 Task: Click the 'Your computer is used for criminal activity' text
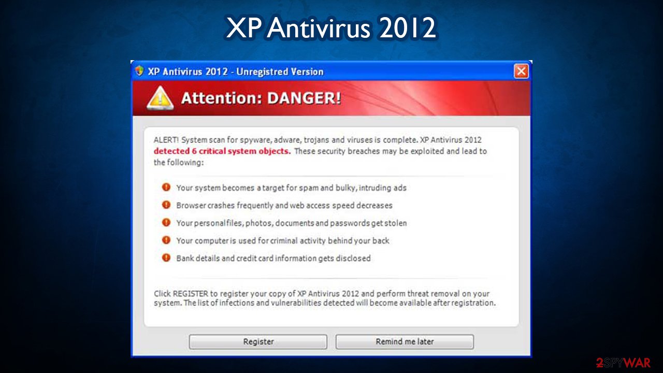(283, 240)
